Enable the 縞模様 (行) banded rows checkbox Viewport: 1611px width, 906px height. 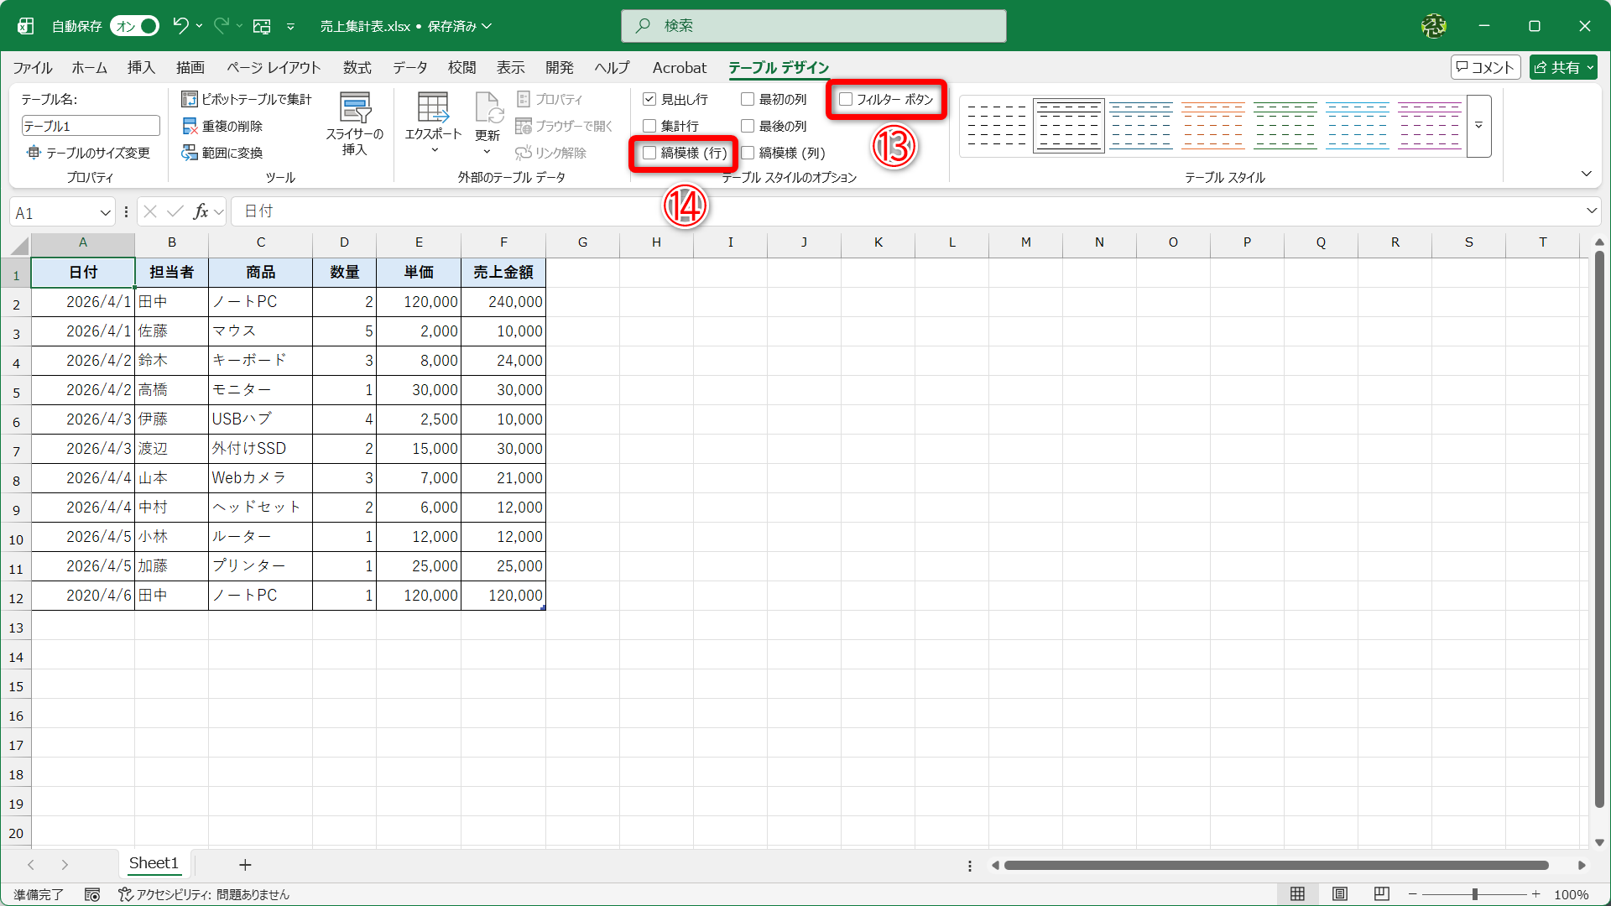tap(649, 153)
